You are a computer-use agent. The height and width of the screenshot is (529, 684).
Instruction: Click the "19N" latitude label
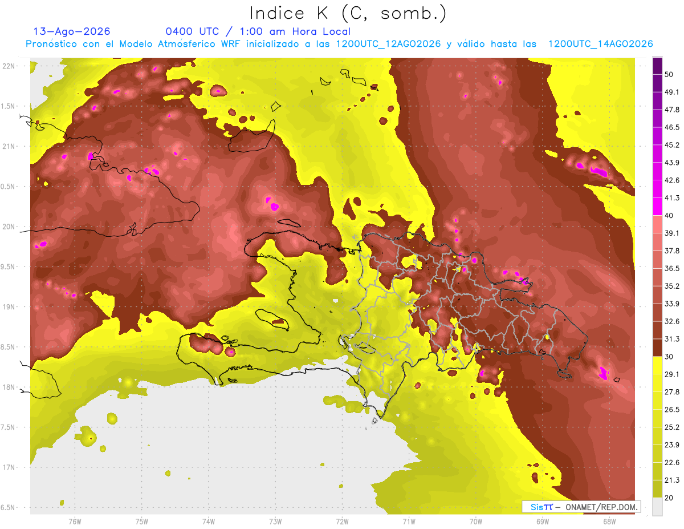tap(10, 307)
